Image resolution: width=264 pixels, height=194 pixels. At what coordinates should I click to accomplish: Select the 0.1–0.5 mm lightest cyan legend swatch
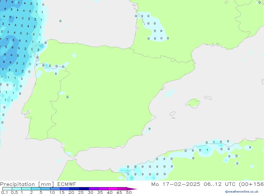click(7, 189)
